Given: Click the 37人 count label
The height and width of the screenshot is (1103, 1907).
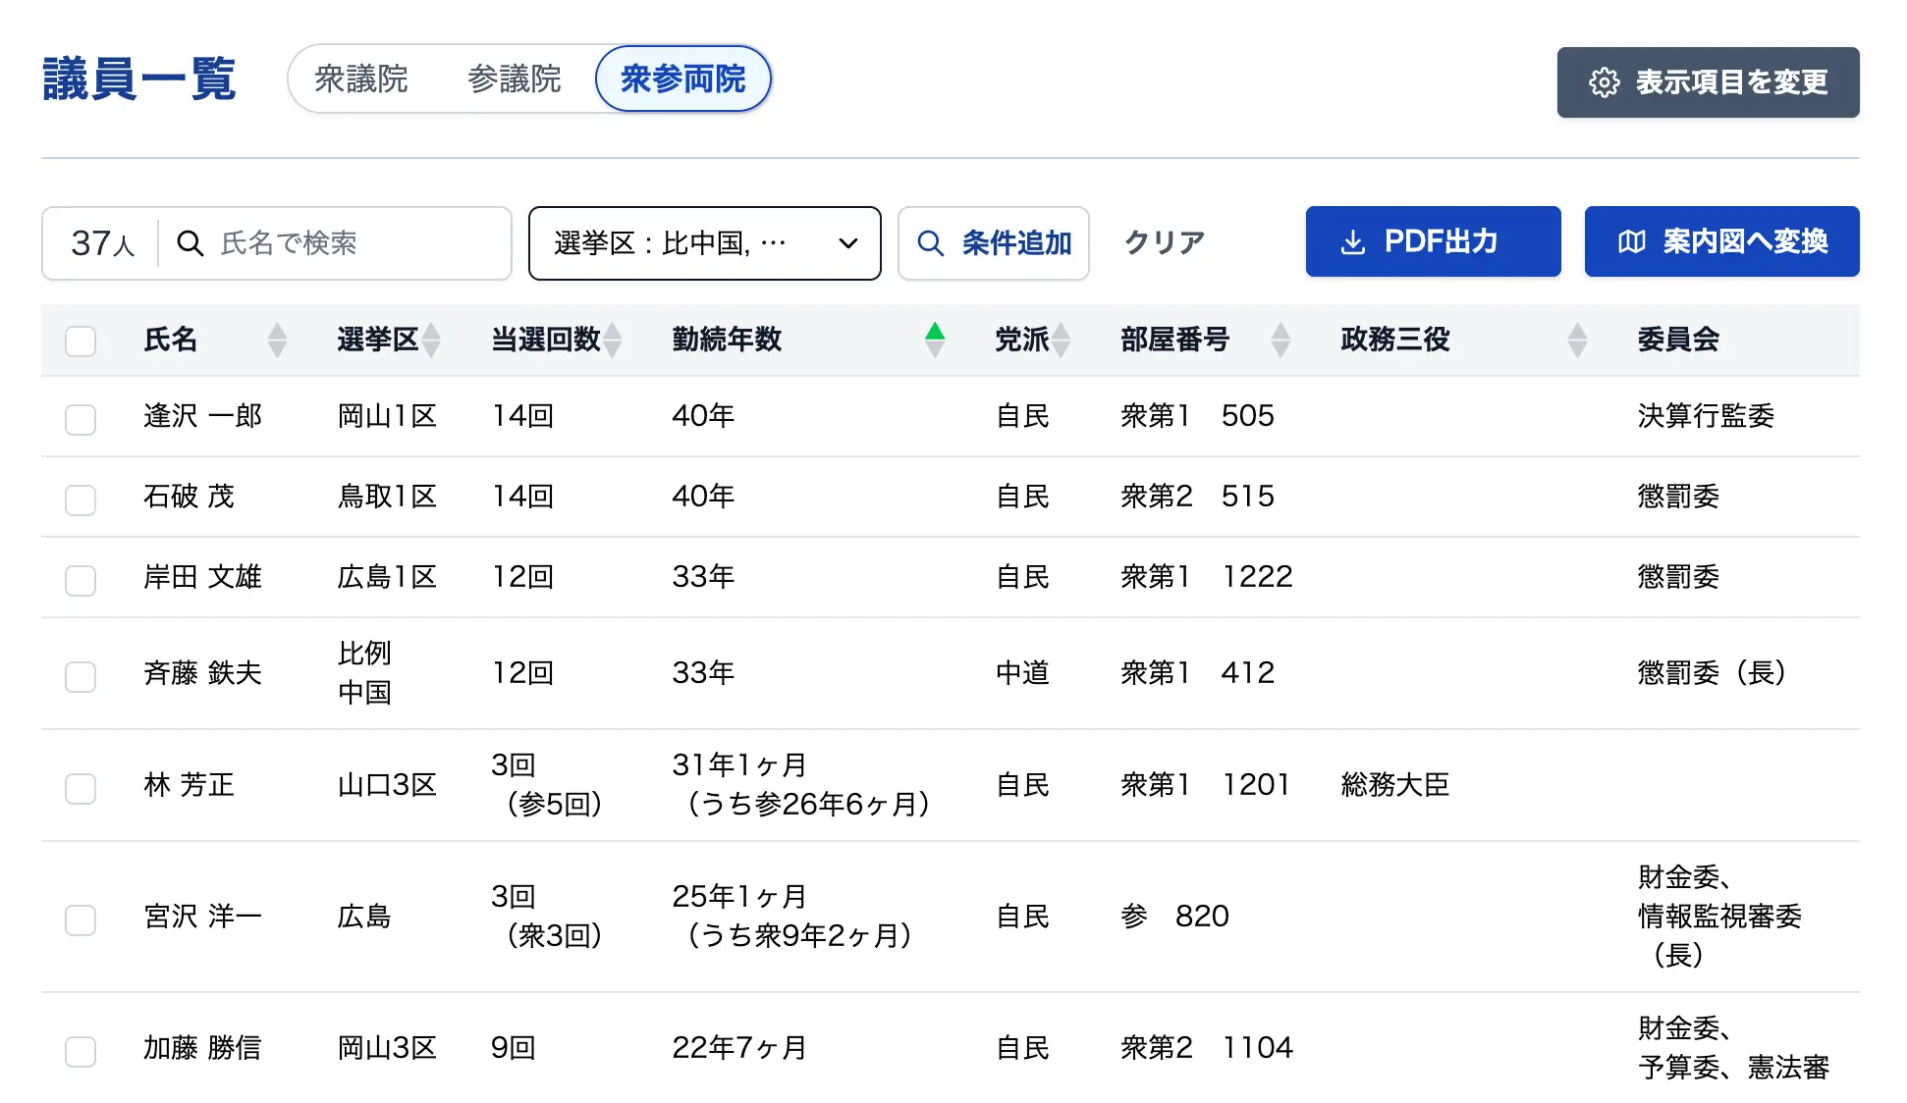Looking at the screenshot, I should [x=102, y=243].
